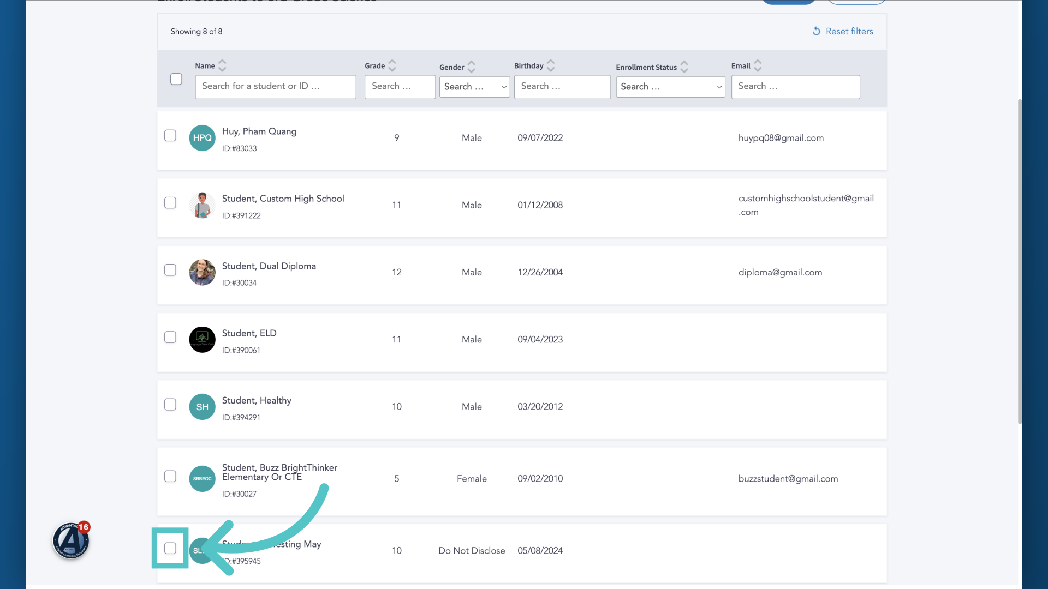Screen dimensions: 1048x589
Task: Tick the highlighted Testing May student checkbox
Action: pyautogui.click(x=170, y=548)
